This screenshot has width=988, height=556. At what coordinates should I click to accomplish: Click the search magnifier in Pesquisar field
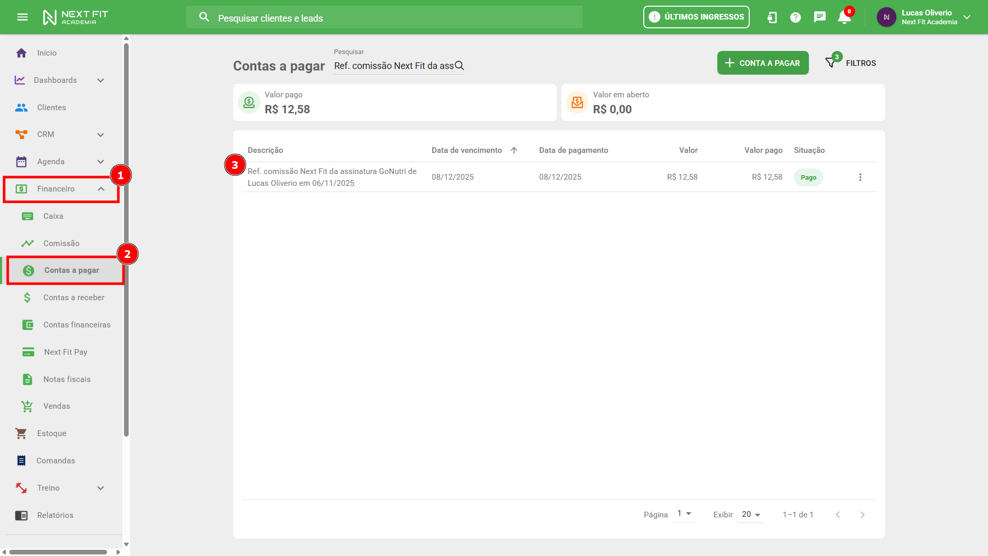click(x=460, y=66)
